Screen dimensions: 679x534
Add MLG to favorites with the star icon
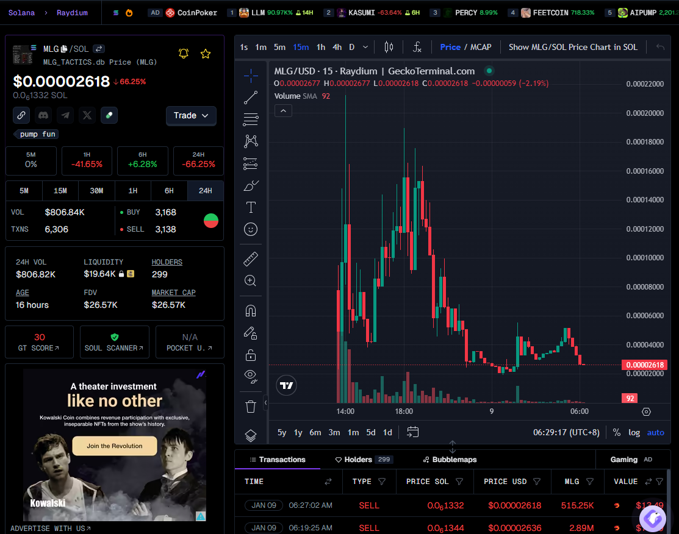tap(206, 54)
